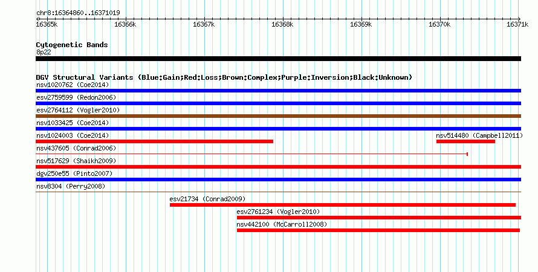Select the red esv21734 loss bar
The image size is (538, 272).
tap(343, 205)
